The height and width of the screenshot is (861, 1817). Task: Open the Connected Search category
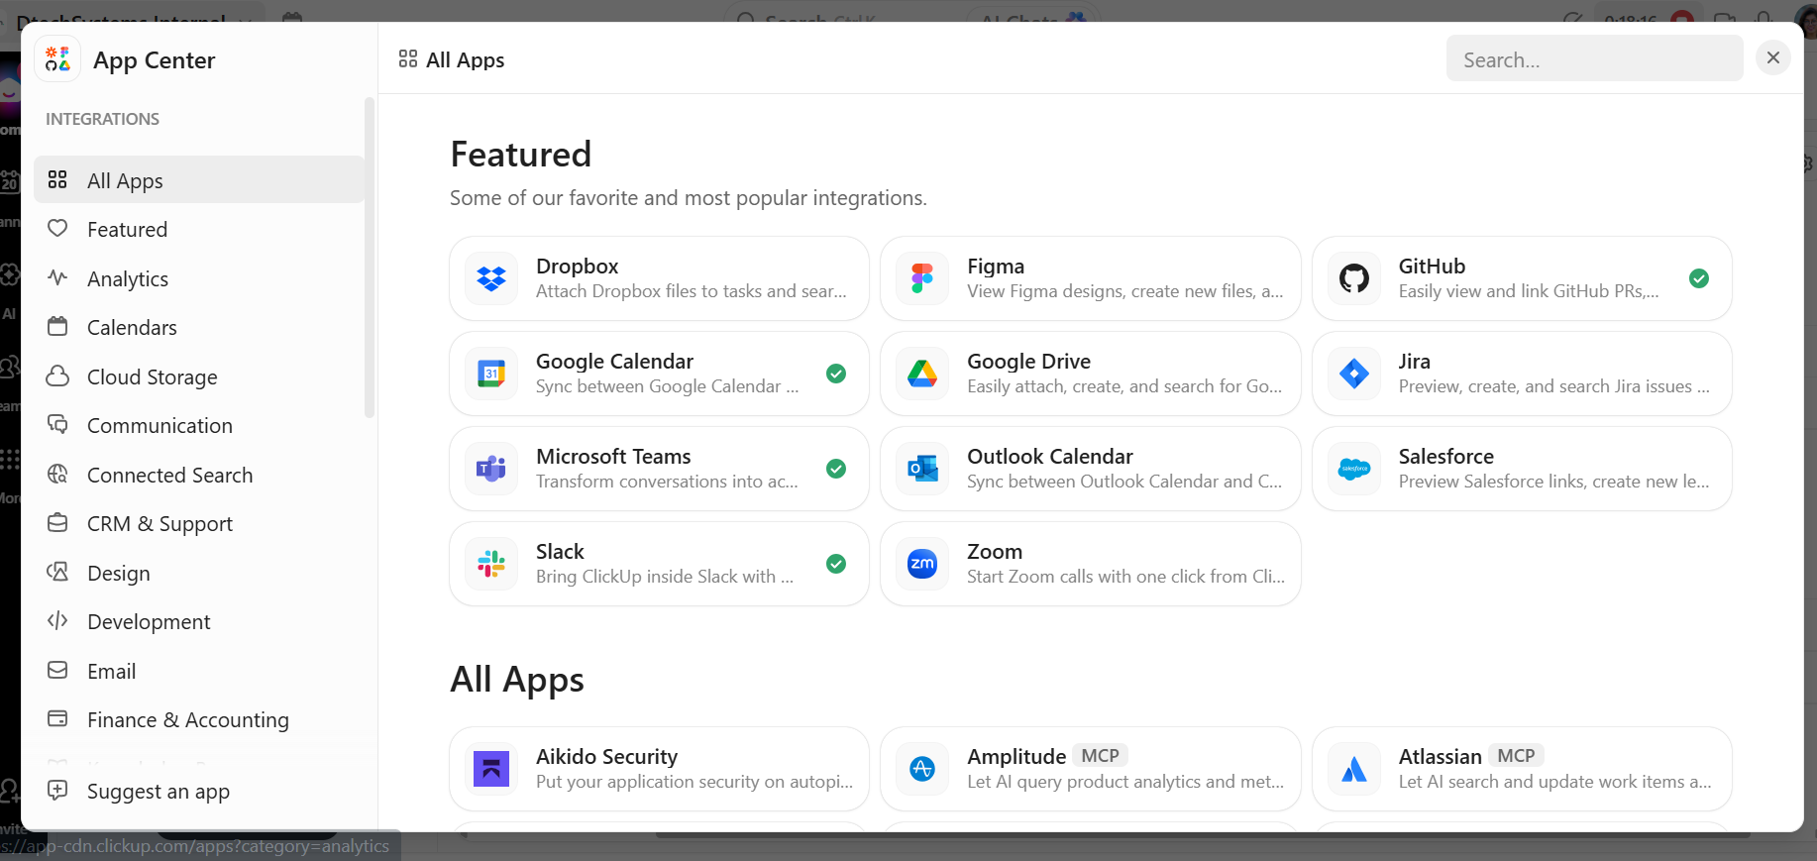tap(199, 475)
